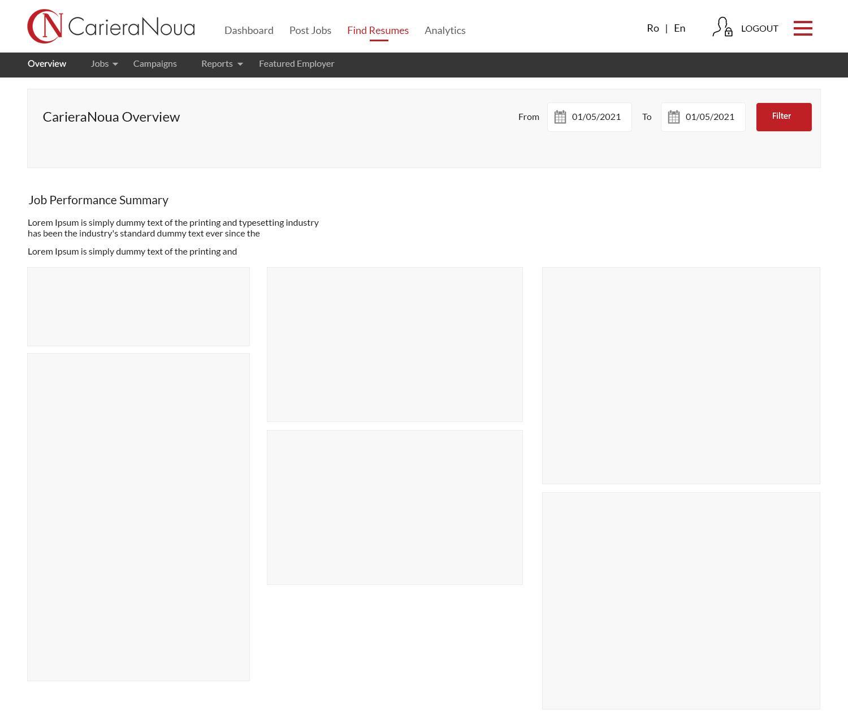Expand the Jobs dropdown menu
The height and width of the screenshot is (714, 848).
click(x=104, y=64)
